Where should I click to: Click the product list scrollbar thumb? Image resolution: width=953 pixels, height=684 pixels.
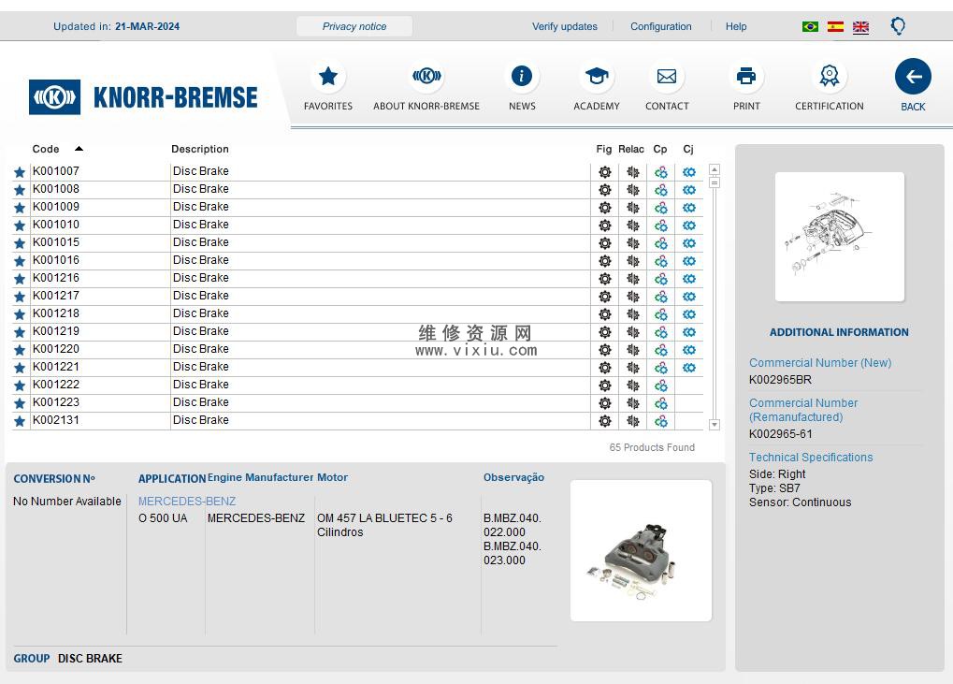[x=715, y=182]
